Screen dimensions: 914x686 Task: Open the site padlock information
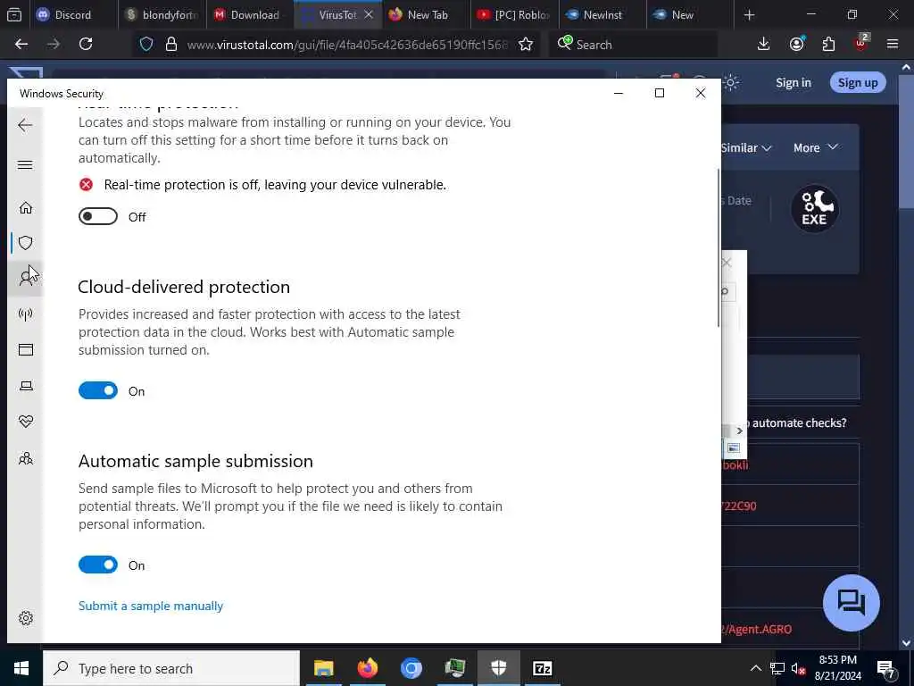point(170,45)
